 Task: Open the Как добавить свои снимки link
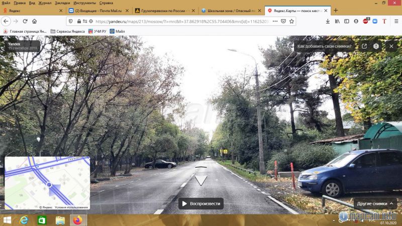(325, 46)
